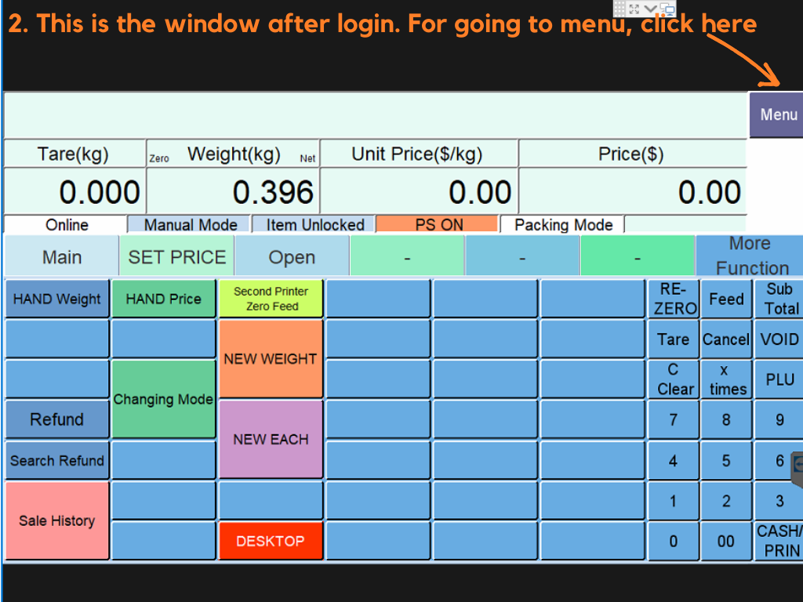Click the remote display monitors icon

[667, 9]
